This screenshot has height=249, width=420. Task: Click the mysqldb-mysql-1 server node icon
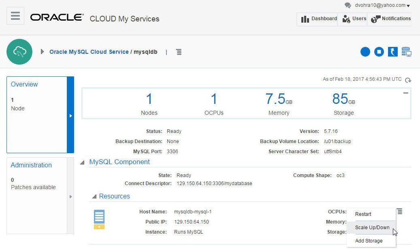[x=99, y=219]
